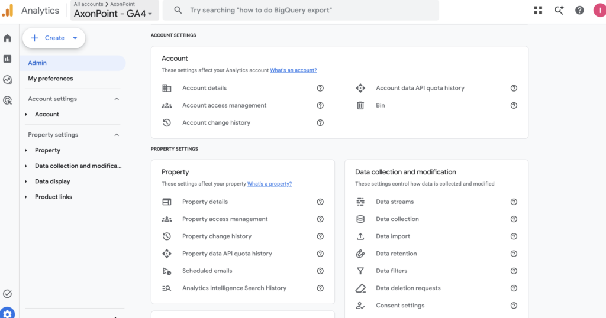Open the Google apps grid icon

coord(538,11)
